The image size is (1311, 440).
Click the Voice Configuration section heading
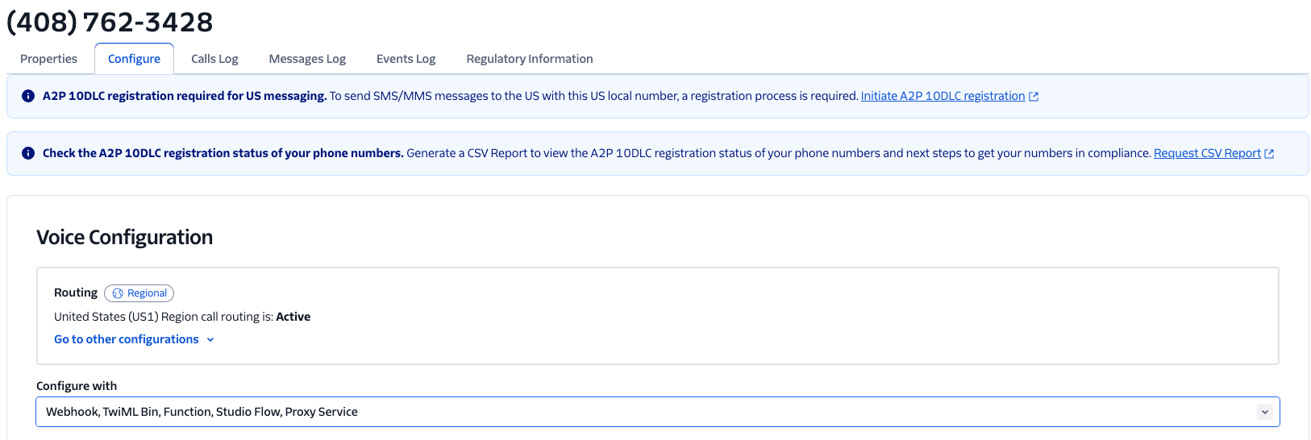click(124, 237)
